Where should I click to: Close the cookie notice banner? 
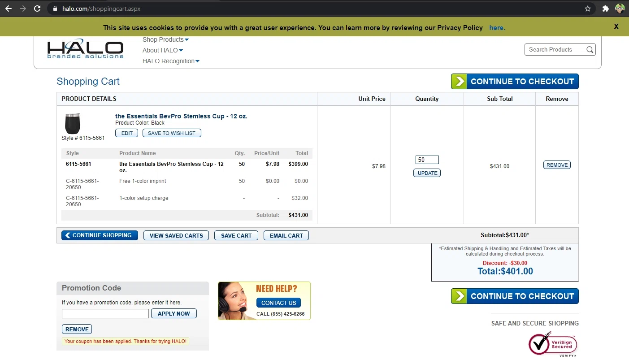616,27
